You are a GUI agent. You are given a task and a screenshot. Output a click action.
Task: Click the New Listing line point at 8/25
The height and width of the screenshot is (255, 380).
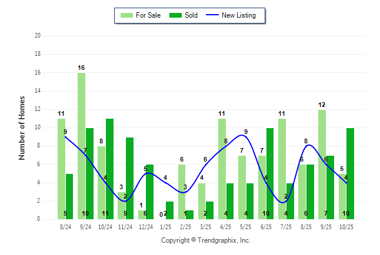(x=306, y=145)
